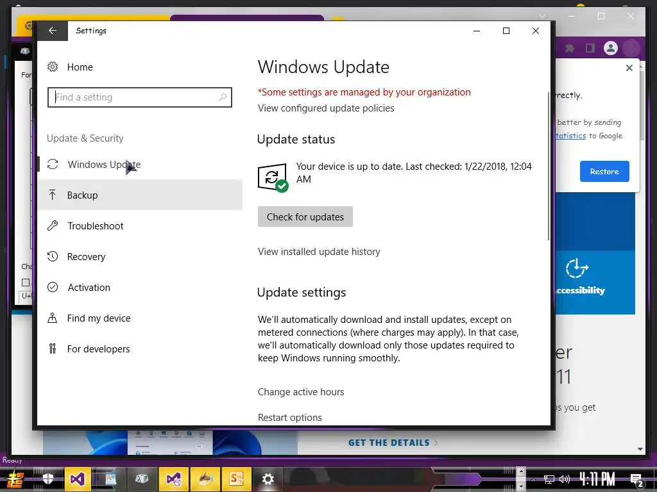Click the Recovery clock icon

53,256
